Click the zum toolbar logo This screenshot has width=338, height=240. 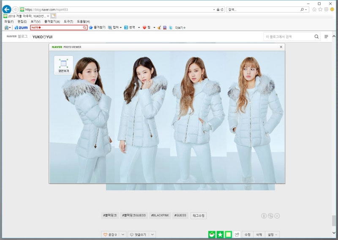21,27
